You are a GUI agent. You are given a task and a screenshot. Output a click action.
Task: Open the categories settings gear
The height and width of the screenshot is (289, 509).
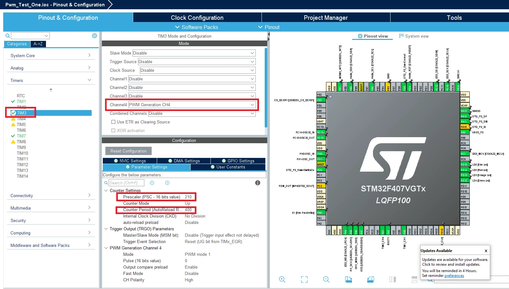point(95,36)
